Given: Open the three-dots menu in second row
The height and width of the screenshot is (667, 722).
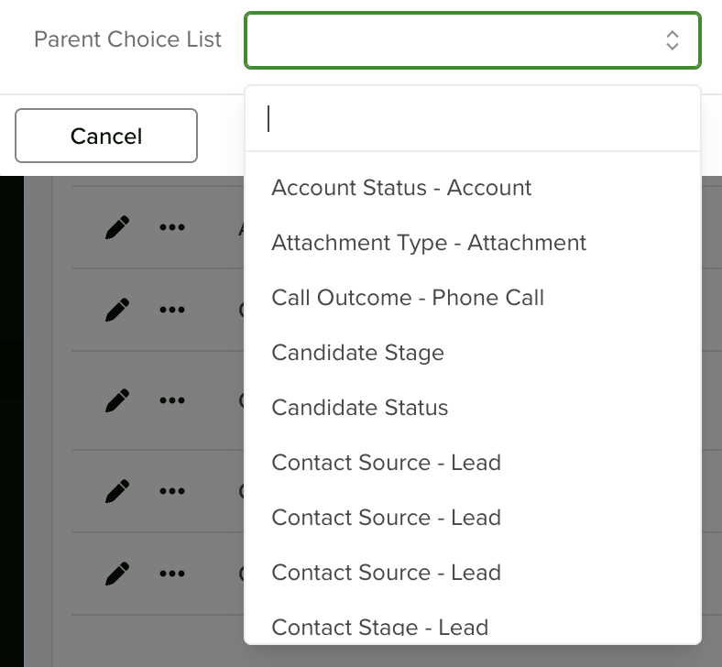Looking at the screenshot, I should (x=172, y=310).
